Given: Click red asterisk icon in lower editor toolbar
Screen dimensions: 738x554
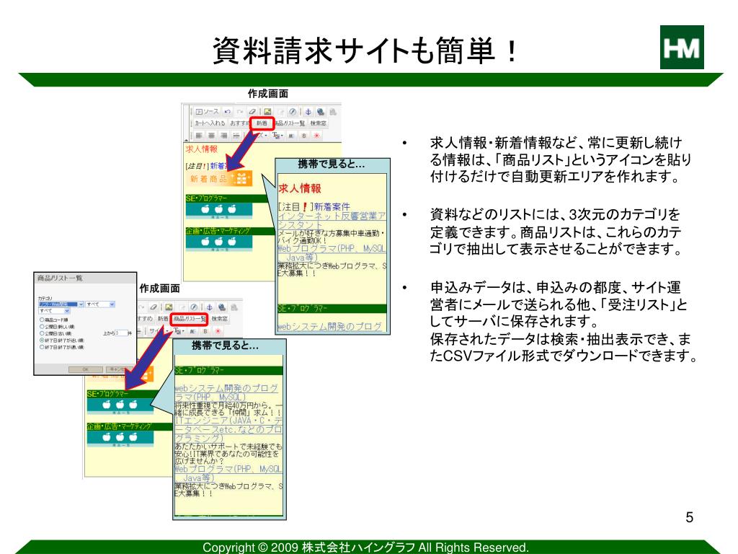Looking at the screenshot, I should coord(218,331).
